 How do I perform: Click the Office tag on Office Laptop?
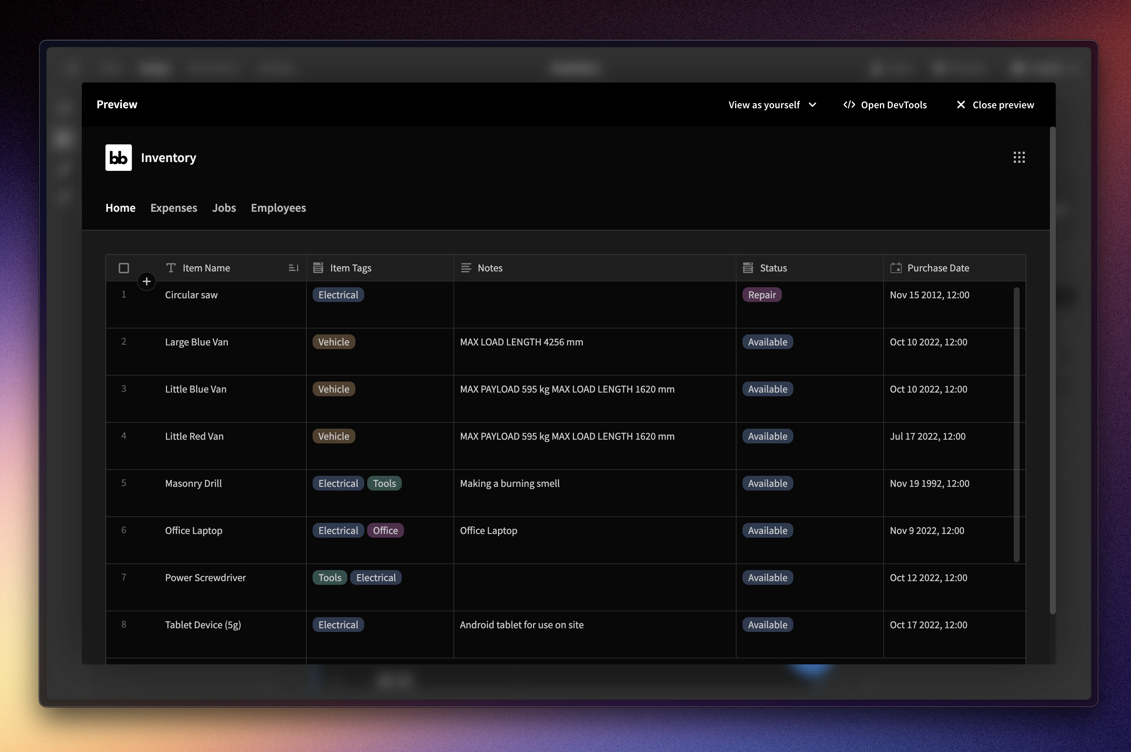click(386, 530)
